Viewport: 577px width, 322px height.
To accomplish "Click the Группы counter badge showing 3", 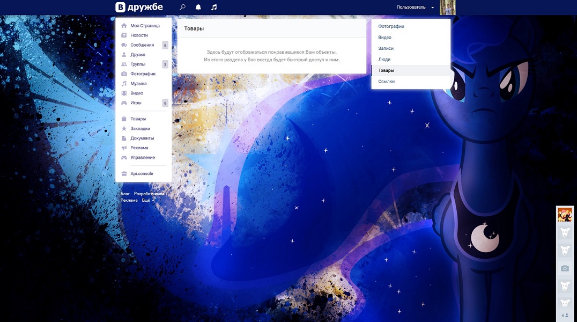I will tap(165, 64).
